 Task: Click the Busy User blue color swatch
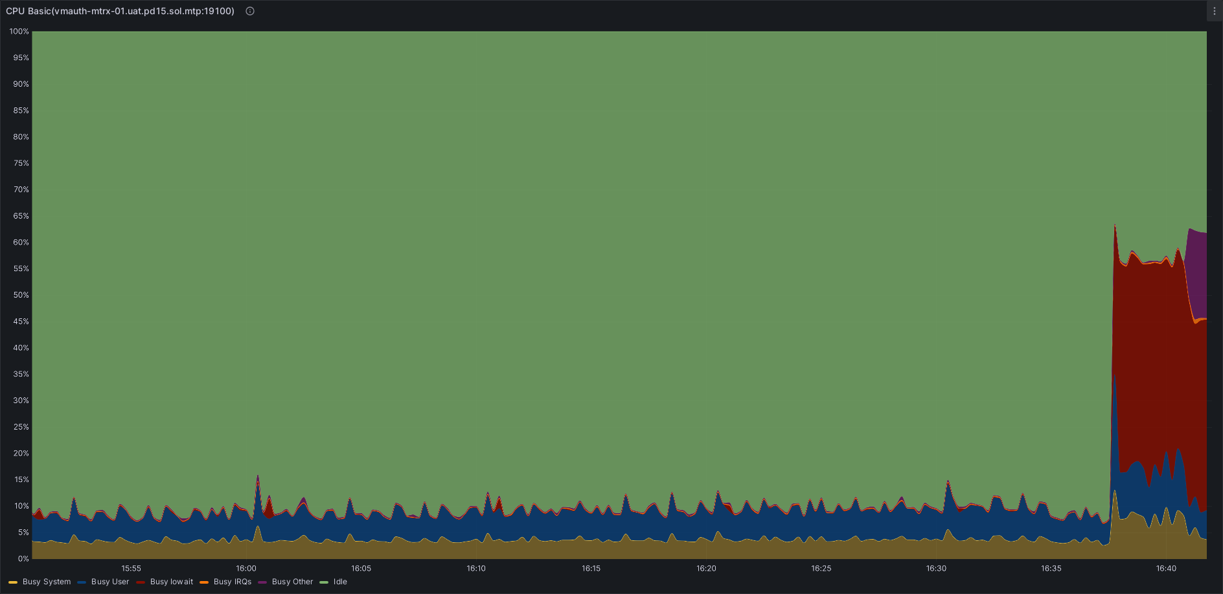pos(82,582)
